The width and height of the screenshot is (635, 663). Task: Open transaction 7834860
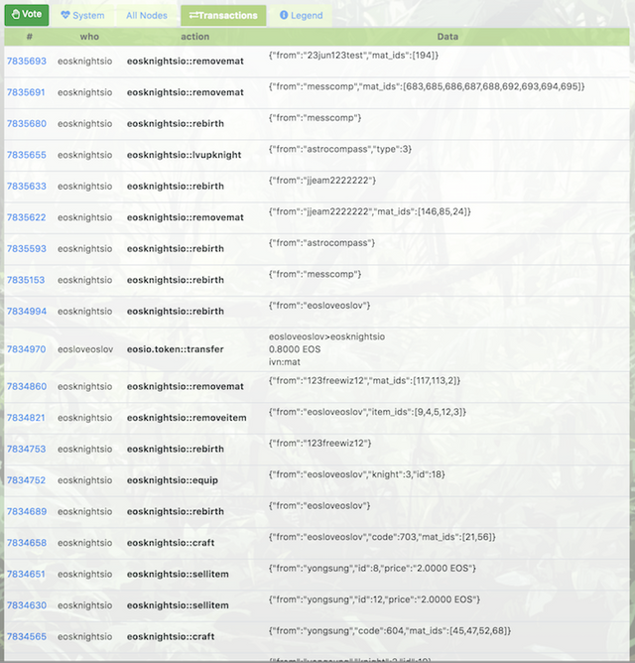tap(26, 386)
